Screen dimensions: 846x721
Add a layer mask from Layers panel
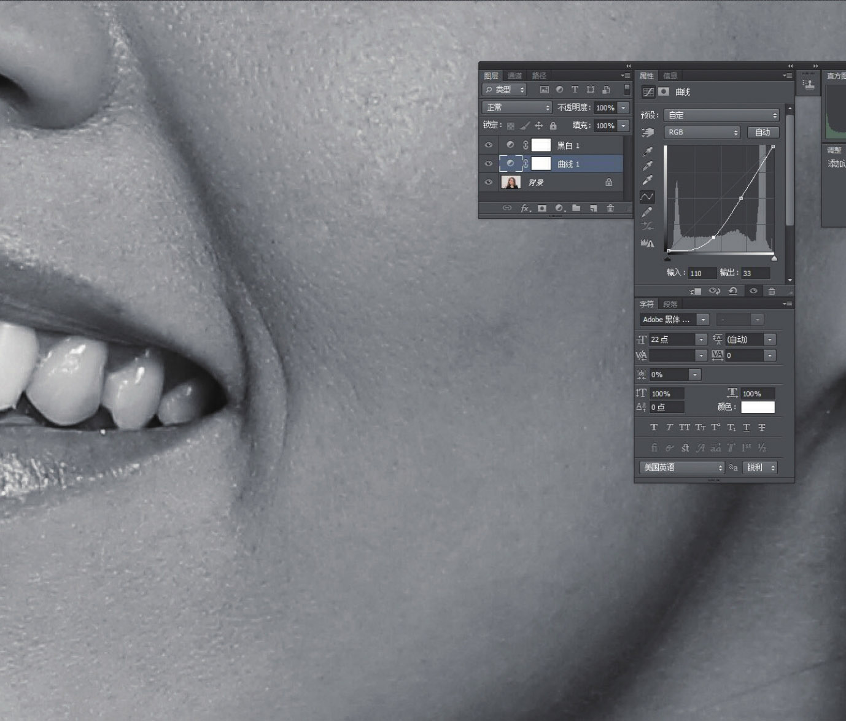[x=542, y=208]
